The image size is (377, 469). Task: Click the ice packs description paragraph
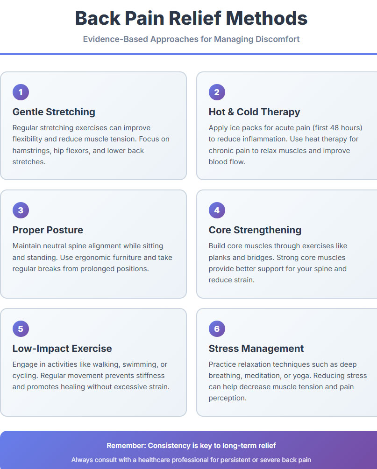coord(285,145)
